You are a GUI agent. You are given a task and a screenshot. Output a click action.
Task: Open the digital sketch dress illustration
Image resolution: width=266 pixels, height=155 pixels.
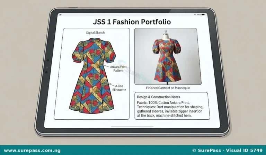point(92,75)
